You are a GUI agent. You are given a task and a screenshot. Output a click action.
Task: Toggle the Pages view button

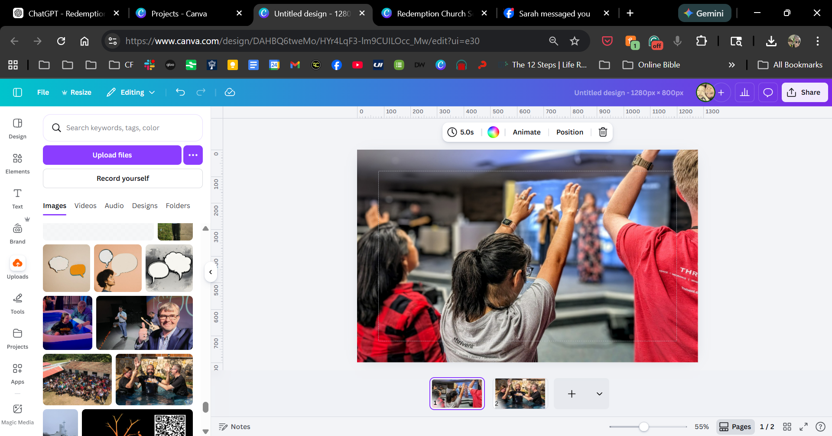[735, 426]
